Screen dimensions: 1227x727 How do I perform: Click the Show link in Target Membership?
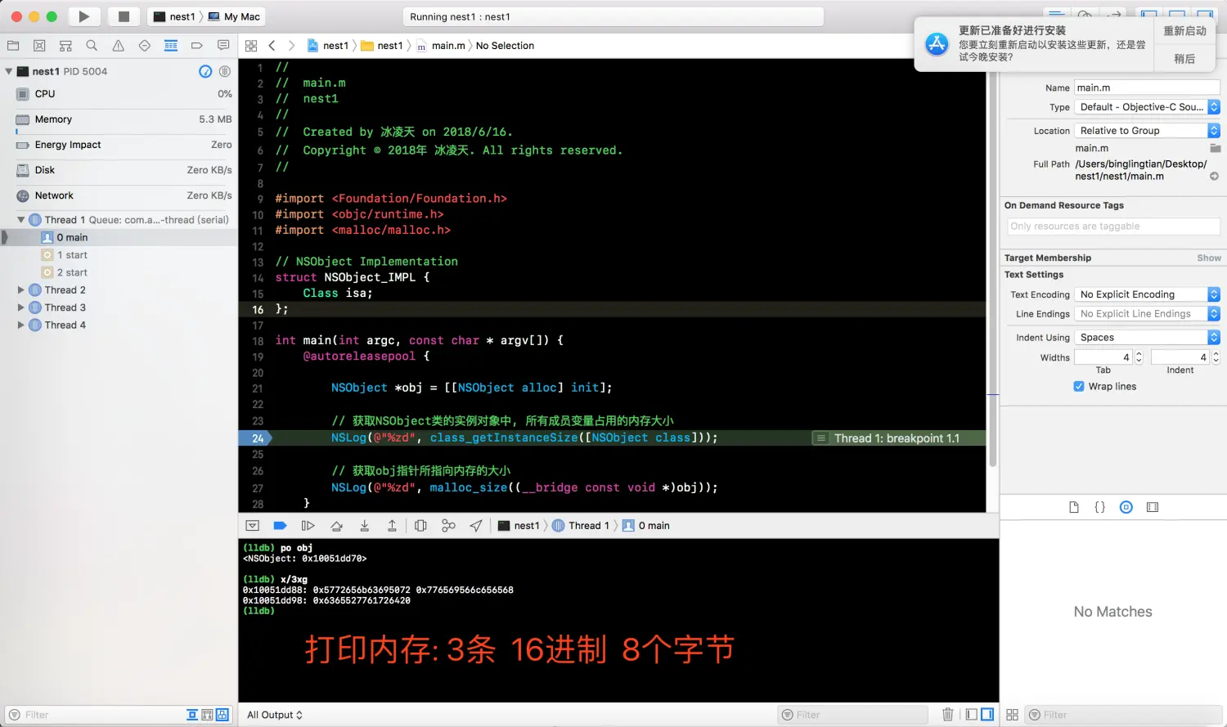(x=1209, y=258)
